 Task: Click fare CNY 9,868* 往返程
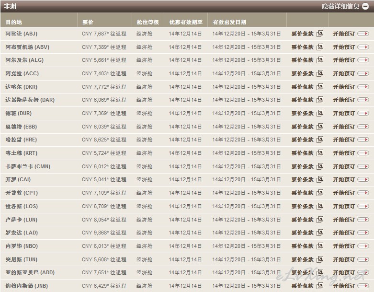[104, 233]
